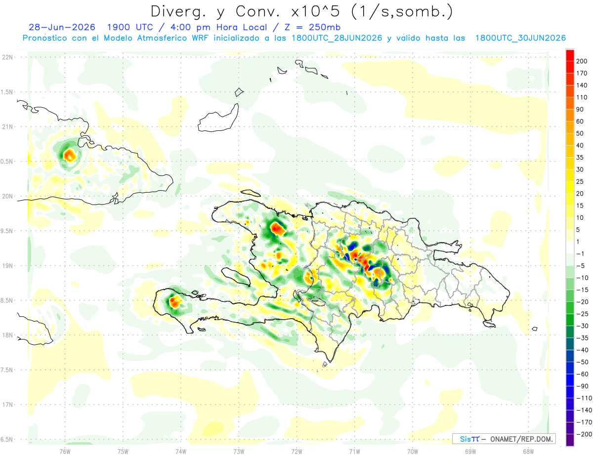Click the 'SisTT – ONAMET/REP.DOM.' credit box
The image size is (593, 458).
504,439
